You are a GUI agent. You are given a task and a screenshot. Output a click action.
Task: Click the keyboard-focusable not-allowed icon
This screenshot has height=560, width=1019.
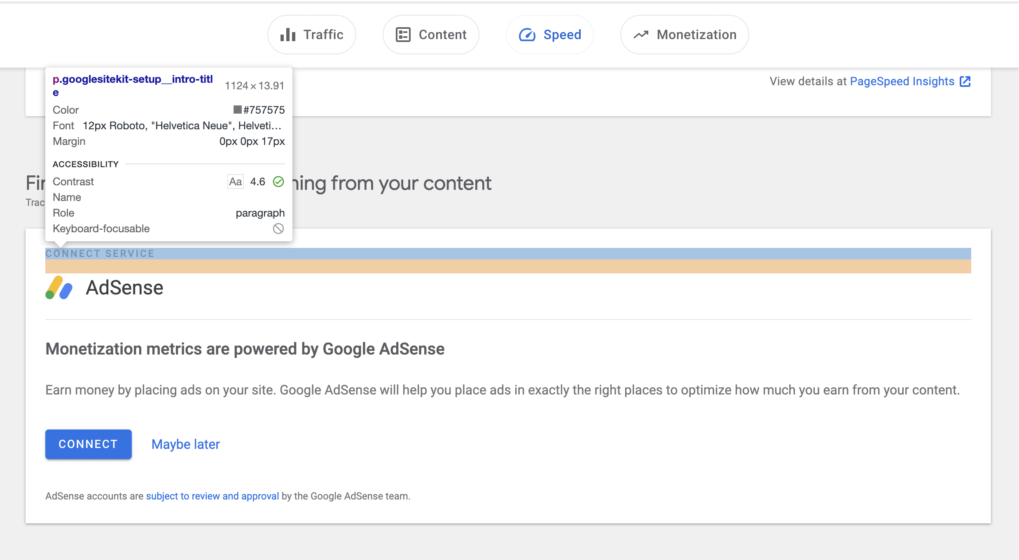pyautogui.click(x=278, y=229)
